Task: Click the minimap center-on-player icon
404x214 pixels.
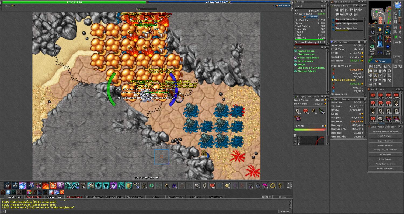Action: [x=396, y=22]
